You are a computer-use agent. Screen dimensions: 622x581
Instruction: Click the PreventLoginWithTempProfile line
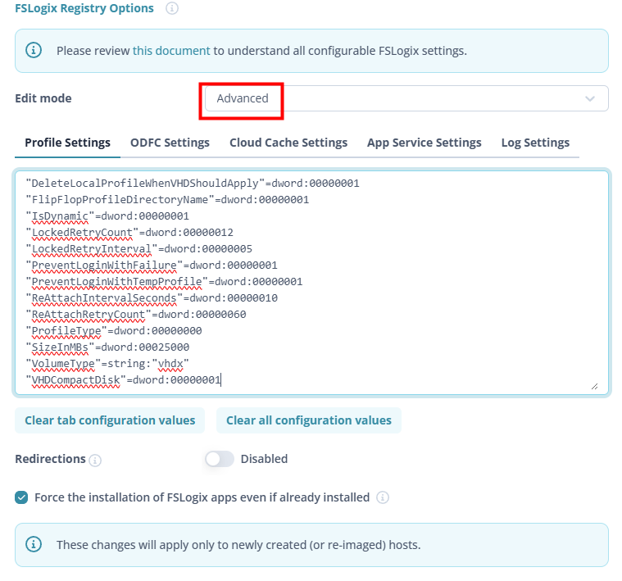pyautogui.click(x=164, y=282)
